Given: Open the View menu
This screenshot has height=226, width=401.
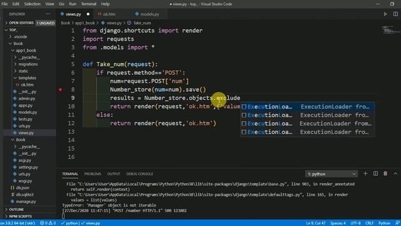Looking at the screenshot, I should (49, 4).
